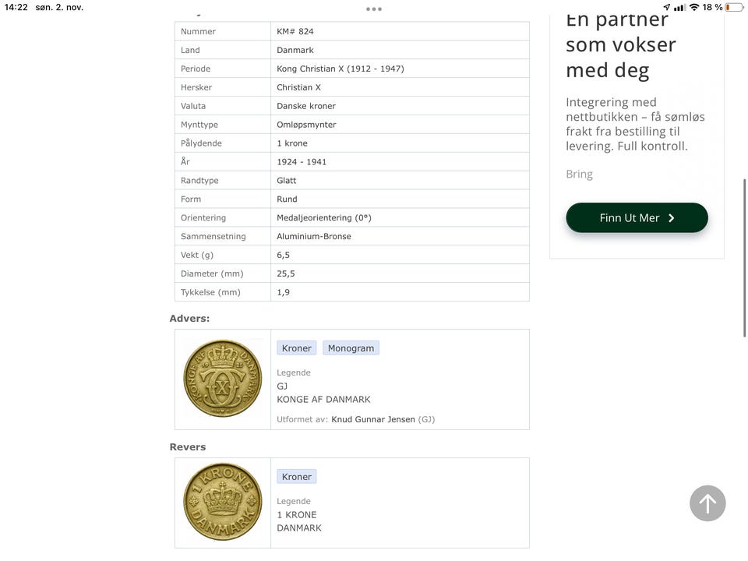Click the KM# 824 number value
This screenshot has height=561, width=748.
coord(295,31)
